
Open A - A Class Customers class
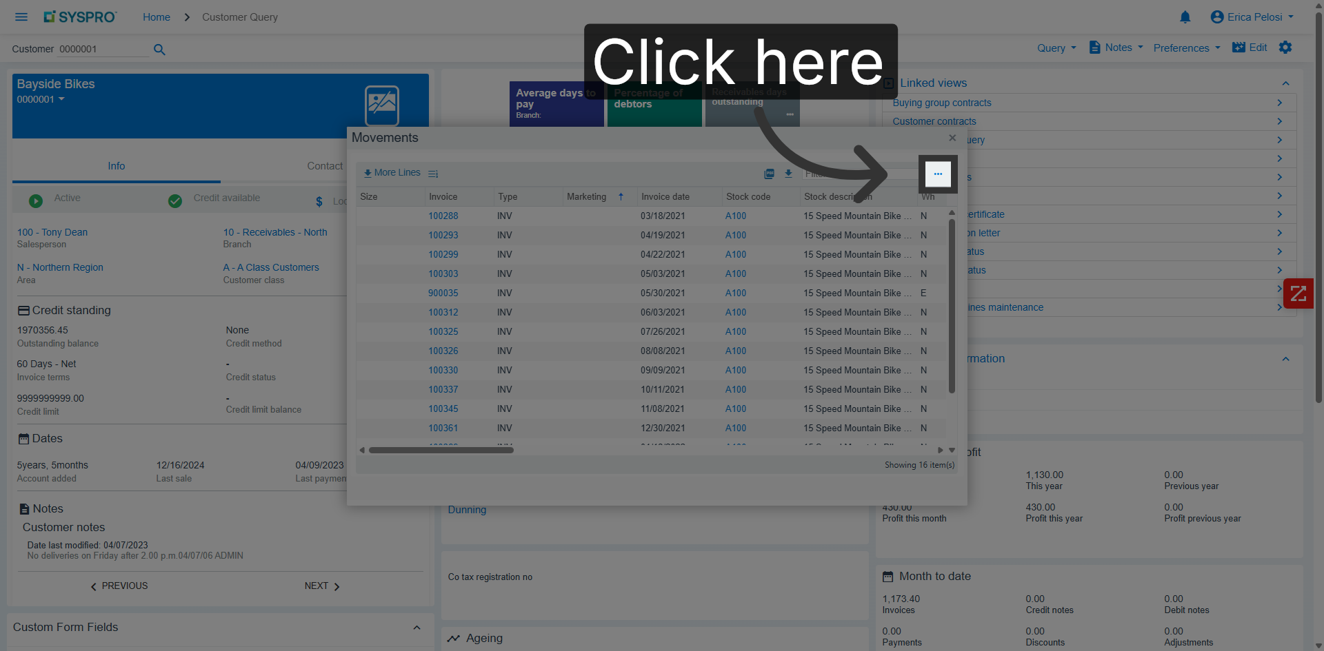(x=271, y=267)
